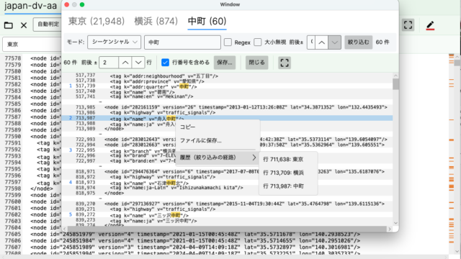Click the results horizontal scrollbar
Viewport: 461px width, 259px height.
tap(227, 229)
